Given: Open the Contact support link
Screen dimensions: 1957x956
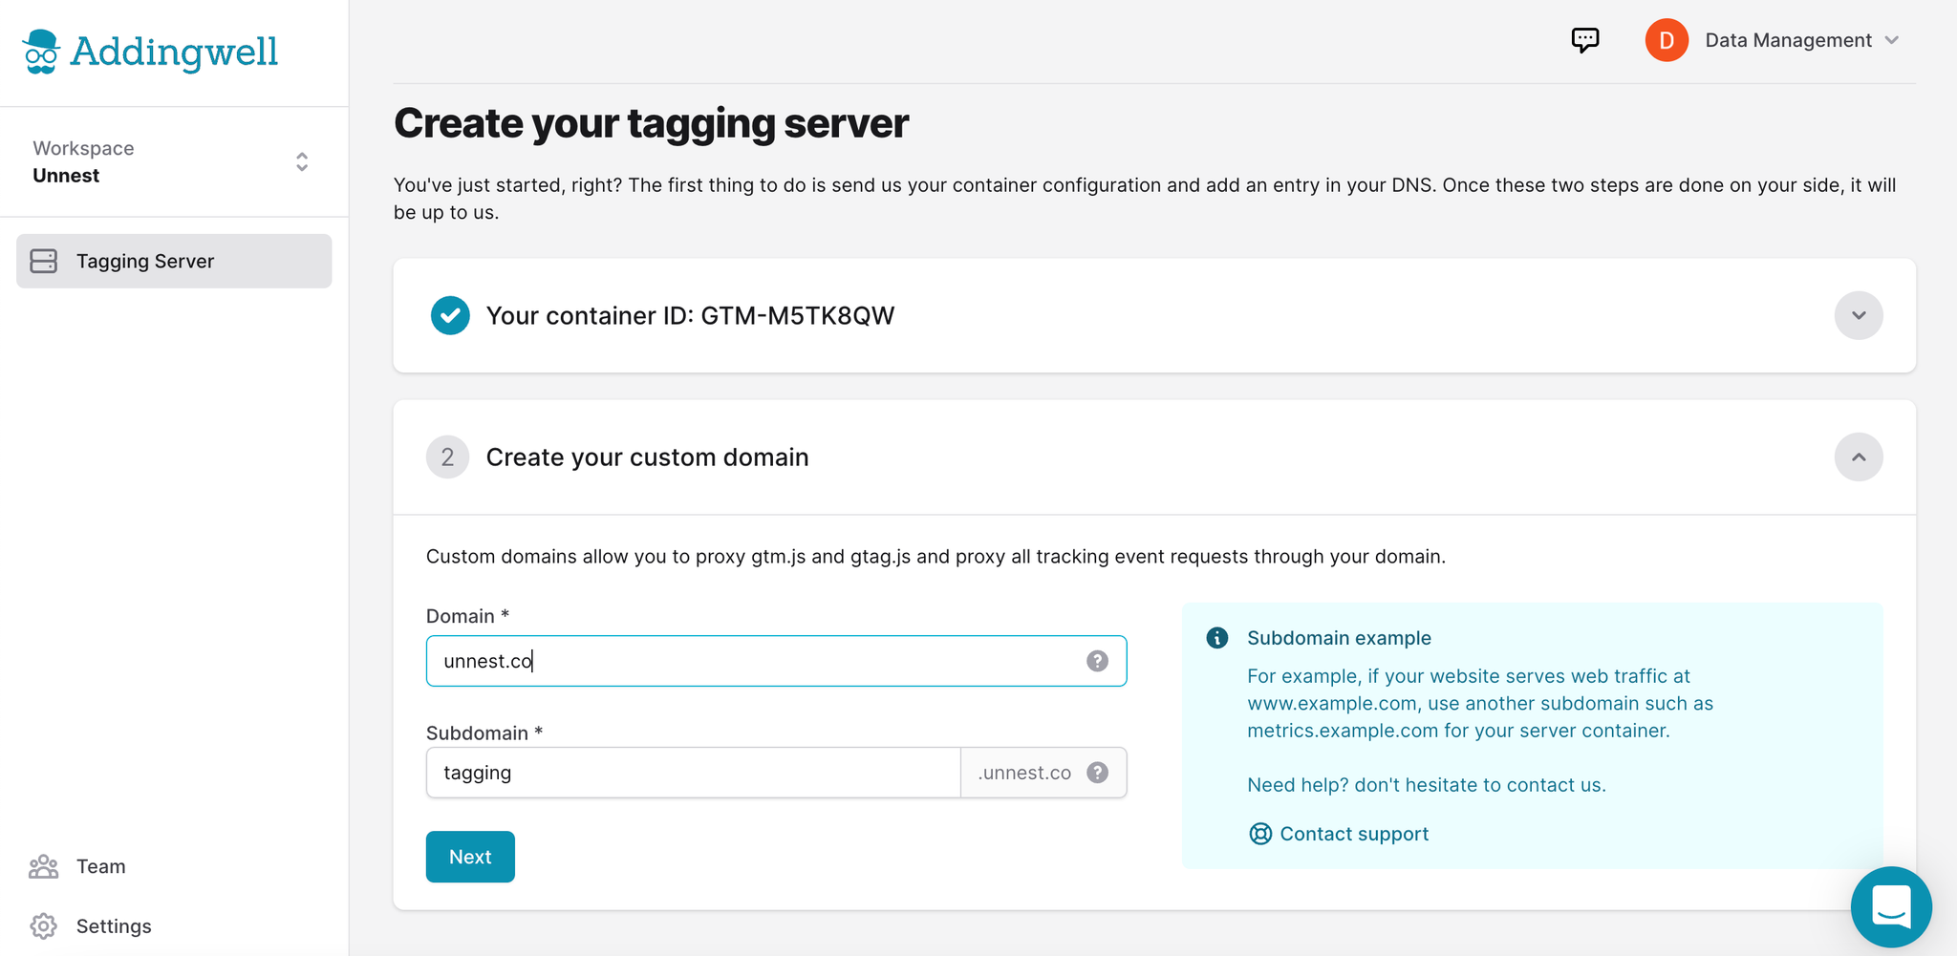Looking at the screenshot, I should click(x=1339, y=834).
